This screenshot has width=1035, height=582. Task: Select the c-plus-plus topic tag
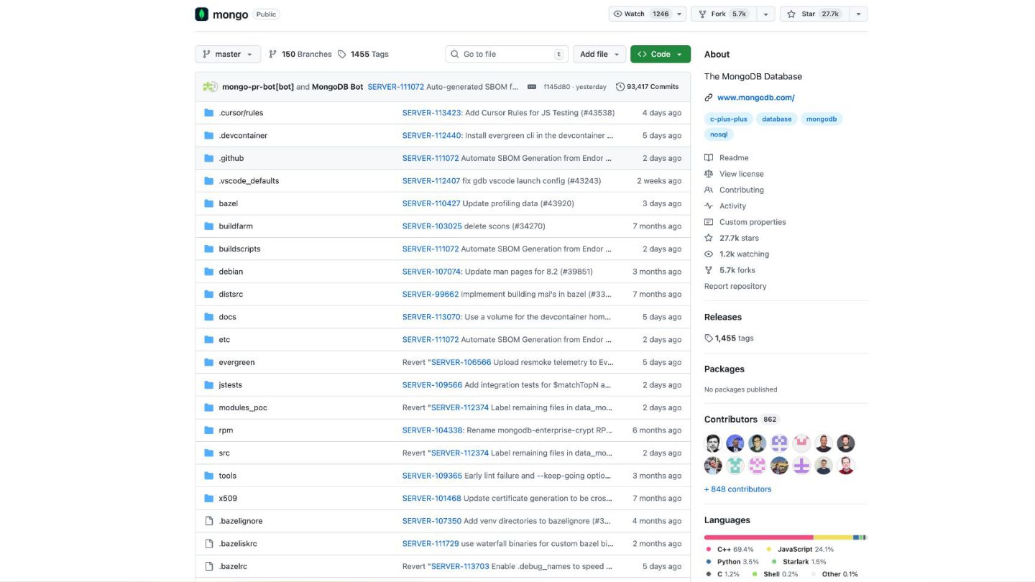click(728, 119)
